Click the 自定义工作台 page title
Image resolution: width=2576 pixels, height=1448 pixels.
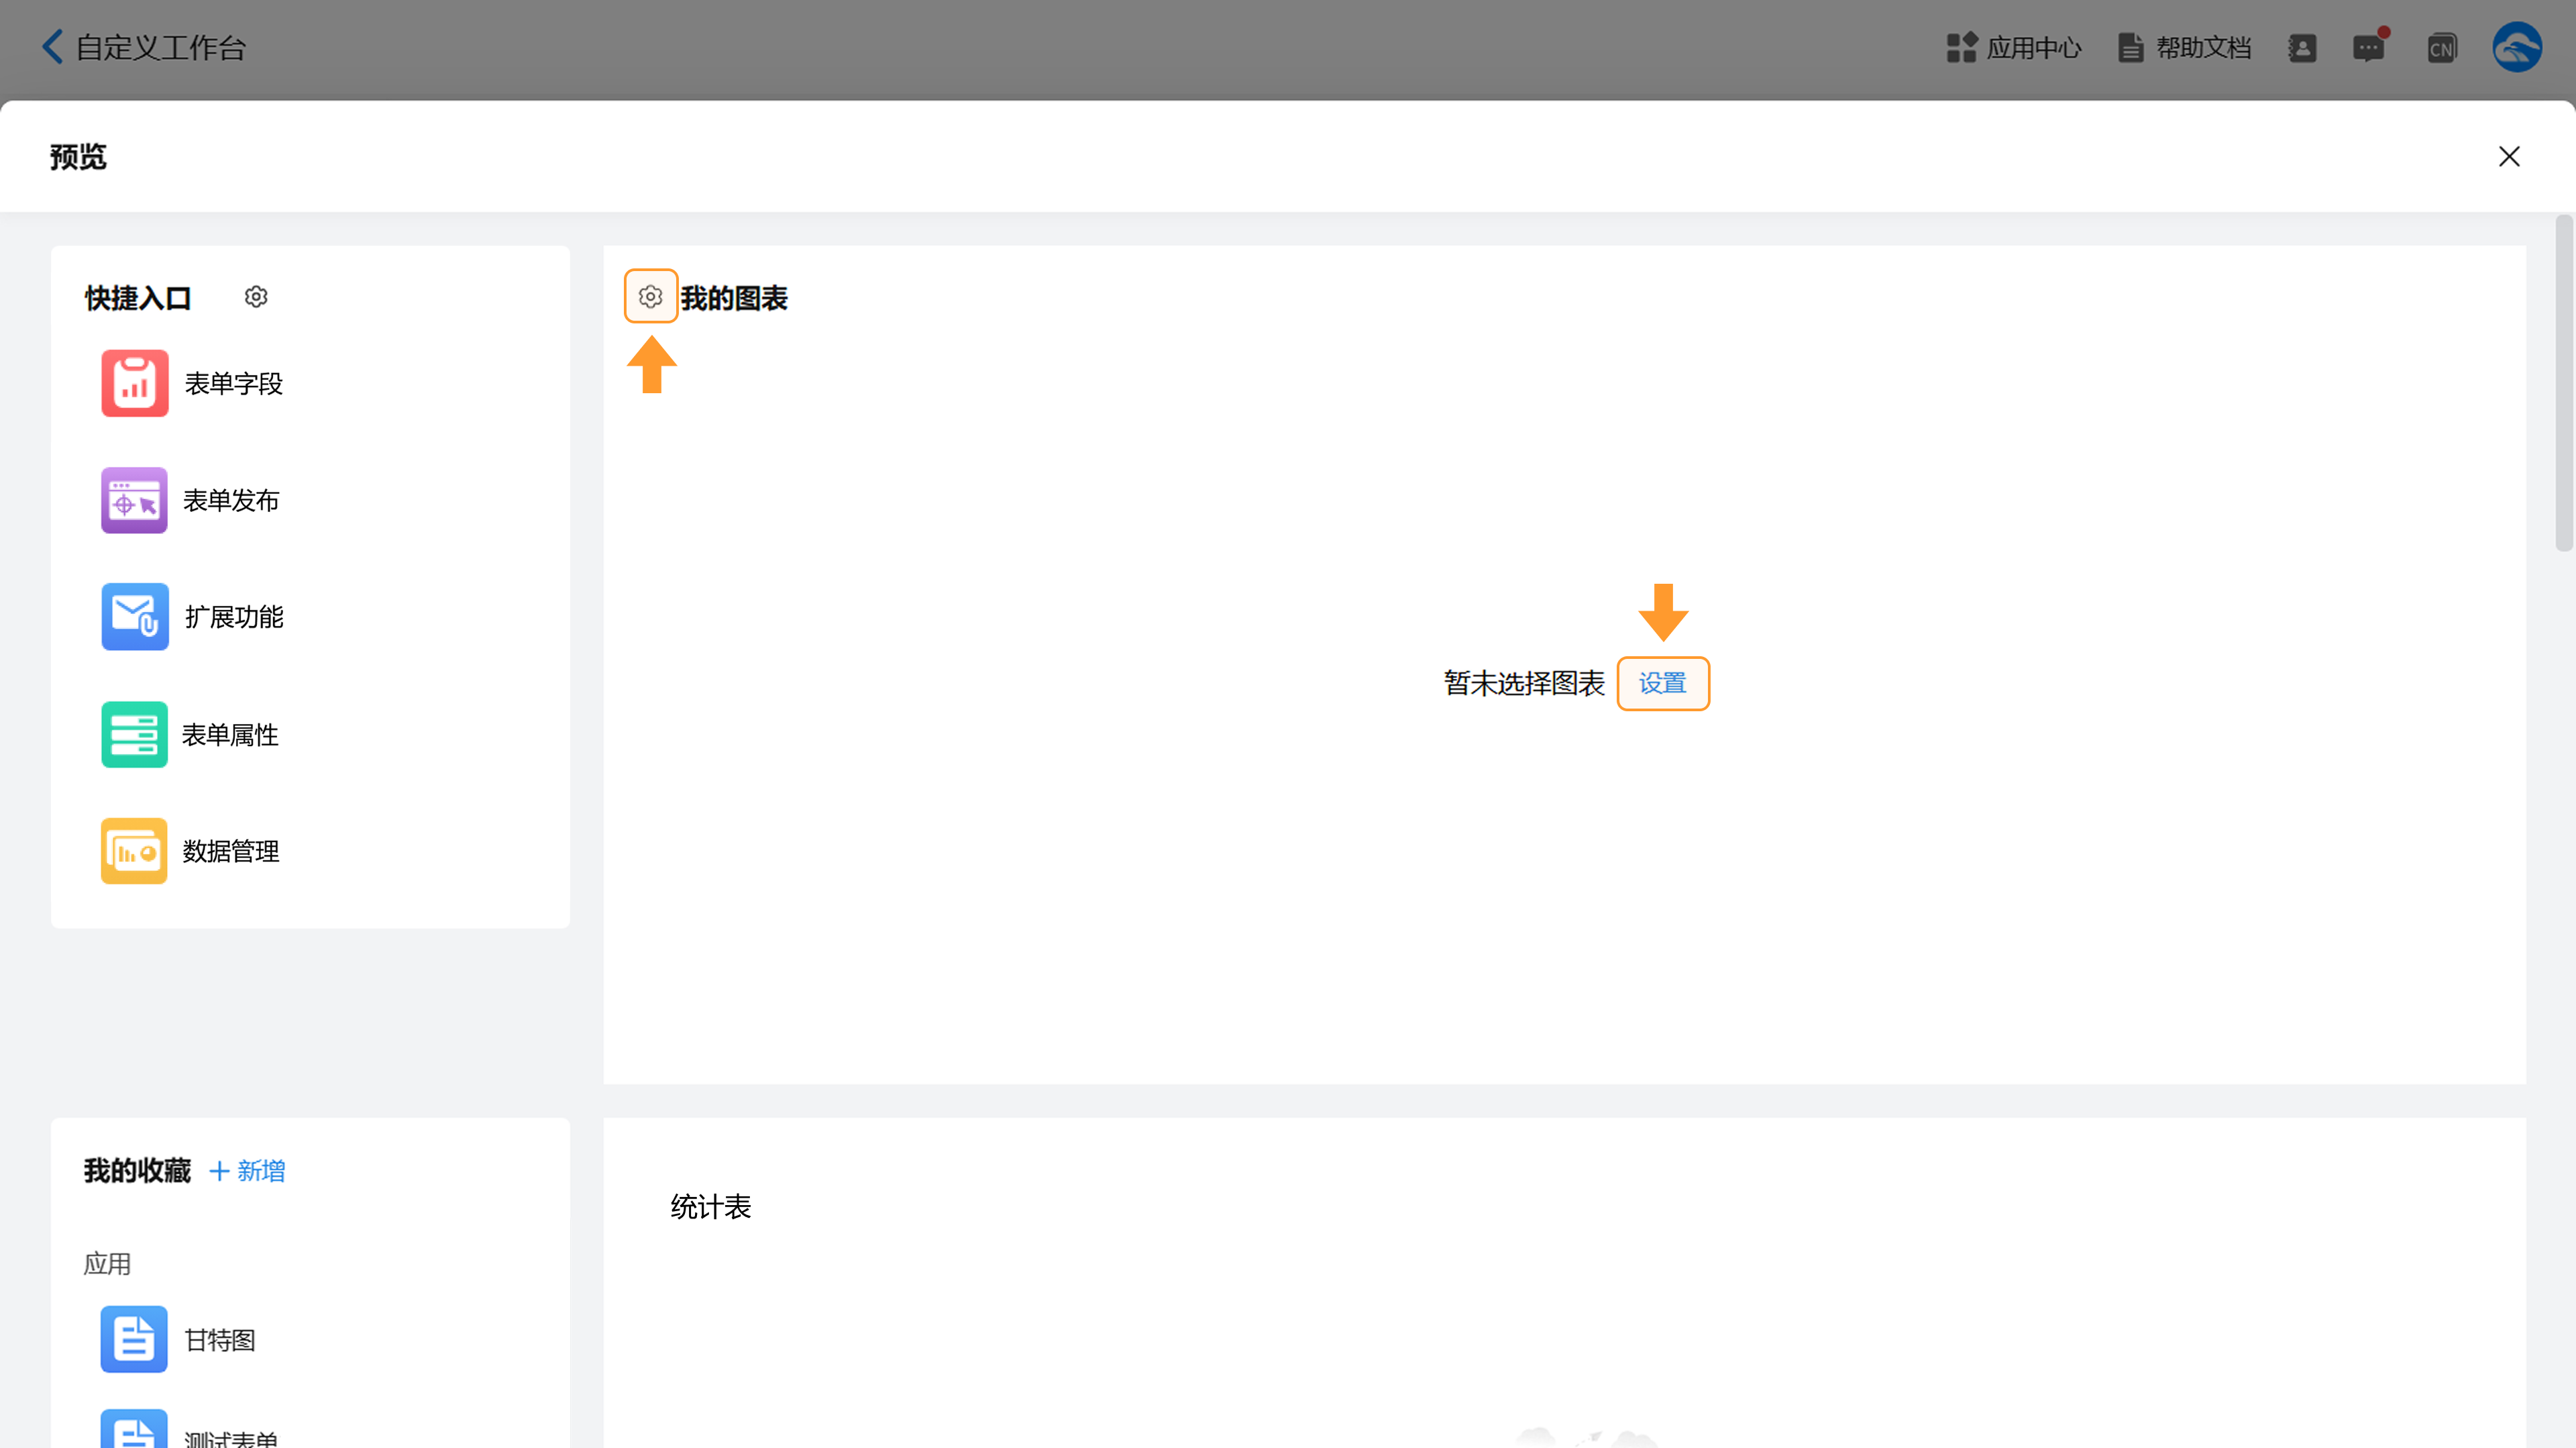161,48
